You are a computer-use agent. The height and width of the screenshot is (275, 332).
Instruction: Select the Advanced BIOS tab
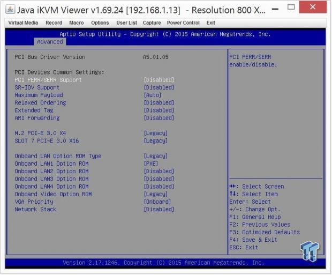coord(50,42)
